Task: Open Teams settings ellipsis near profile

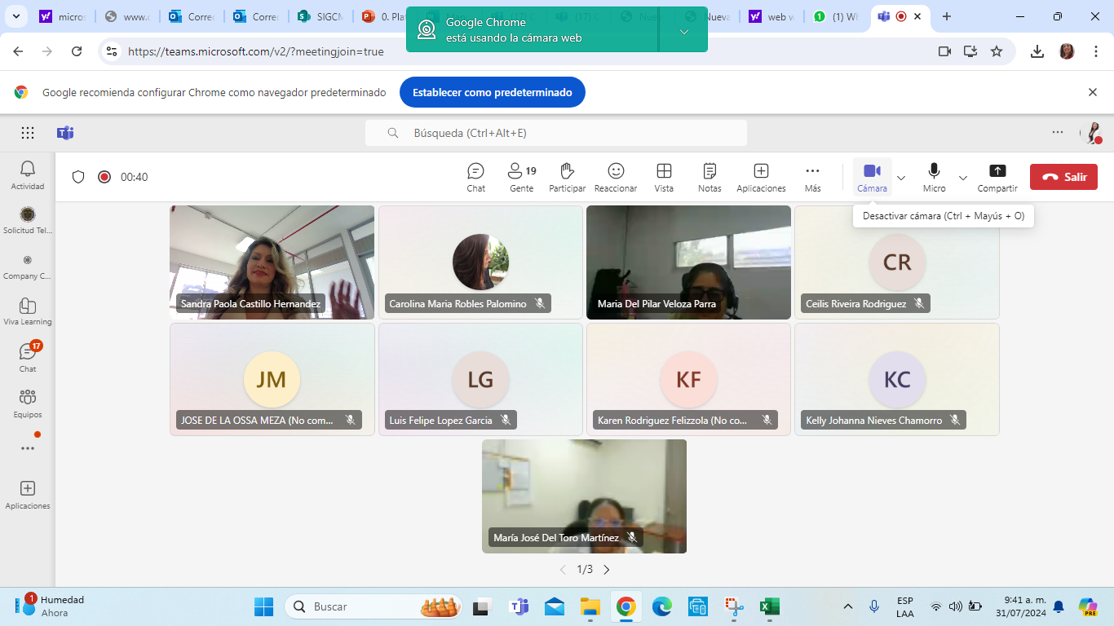Action: pos(1058,132)
